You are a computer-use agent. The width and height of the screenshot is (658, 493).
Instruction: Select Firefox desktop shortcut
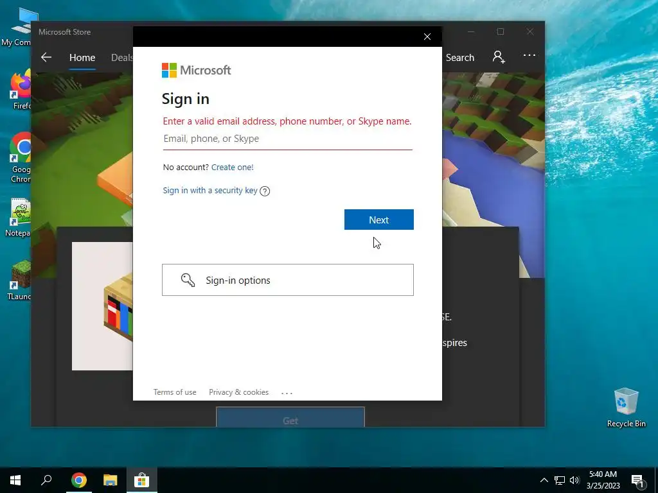click(x=20, y=91)
